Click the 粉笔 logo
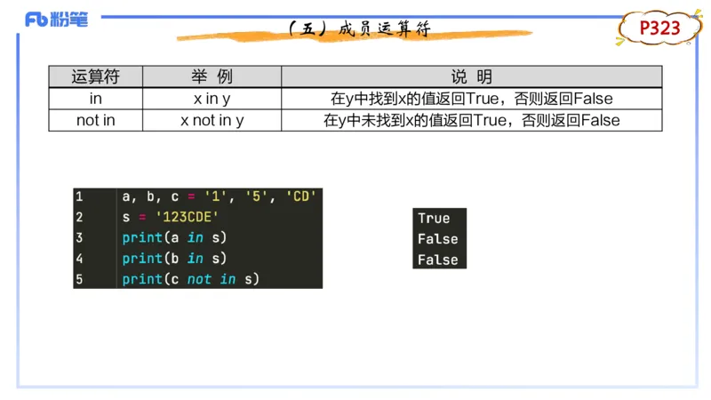This screenshot has height=400, width=711. click(x=56, y=20)
